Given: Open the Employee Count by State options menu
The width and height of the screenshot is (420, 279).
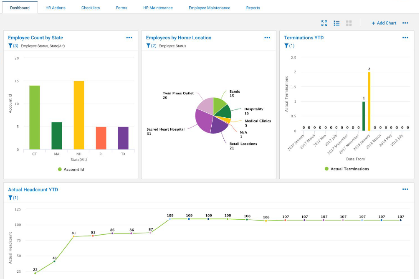Looking at the screenshot, I should [x=129, y=37].
